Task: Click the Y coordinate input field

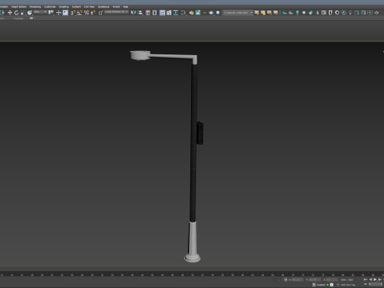Action: pos(315,280)
